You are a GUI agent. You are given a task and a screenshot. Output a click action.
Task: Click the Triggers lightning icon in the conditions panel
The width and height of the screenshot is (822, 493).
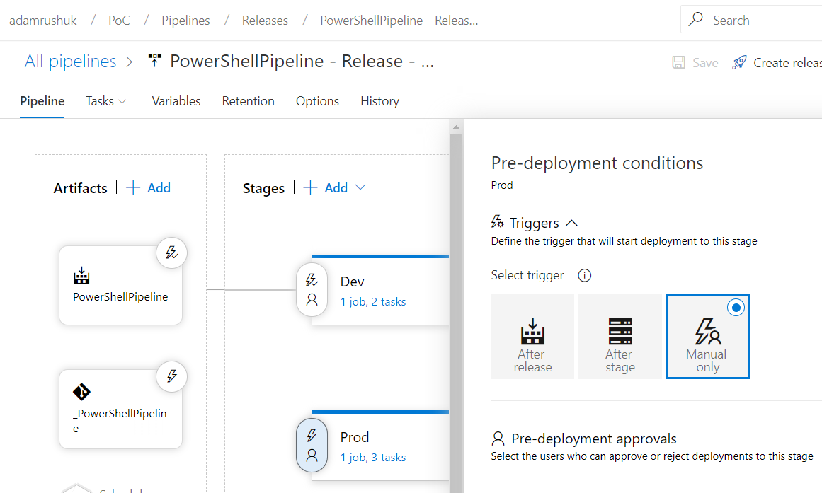click(x=496, y=222)
